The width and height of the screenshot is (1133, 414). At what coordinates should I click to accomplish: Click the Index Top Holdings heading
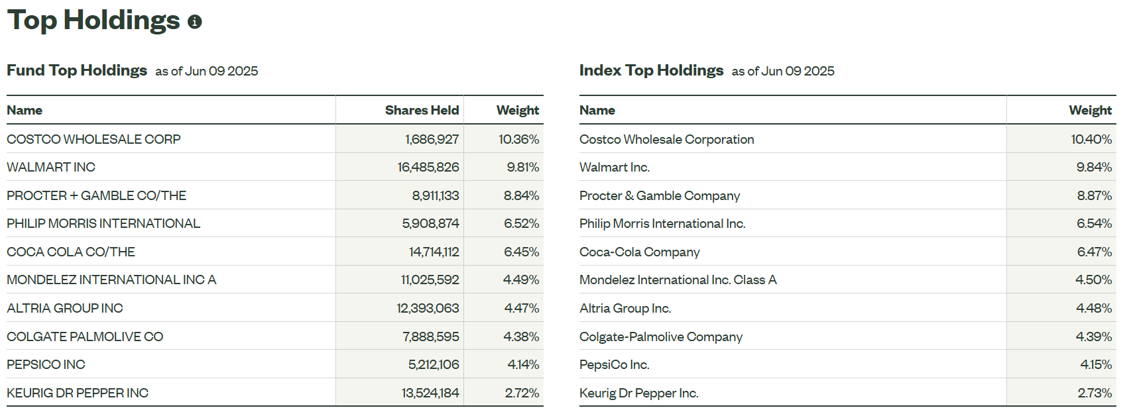(x=651, y=70)
